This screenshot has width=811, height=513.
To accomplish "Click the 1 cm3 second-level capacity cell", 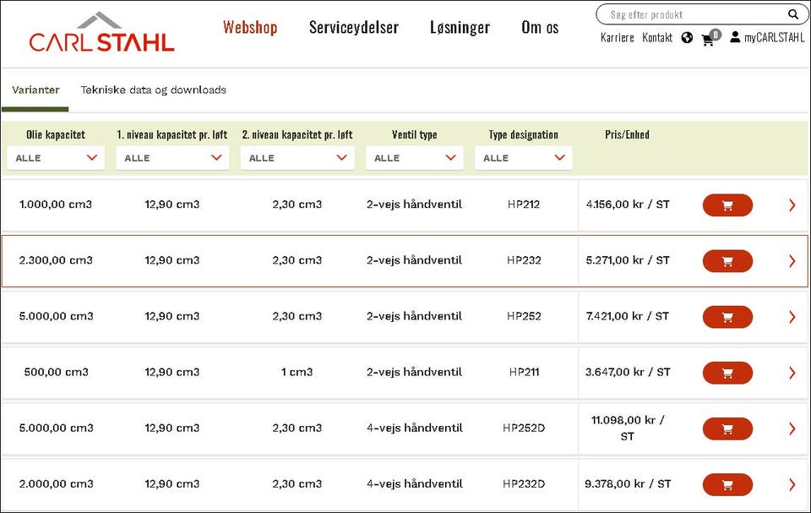I will click(297, 372).
